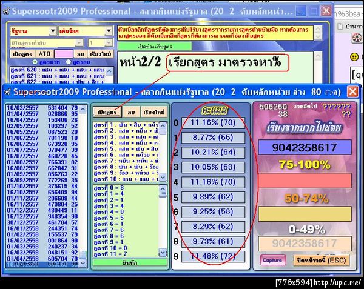364x289 pixels.
Task: Select the draw row 16/03/2557 531404 79
Action: click(x=42, y=108)
